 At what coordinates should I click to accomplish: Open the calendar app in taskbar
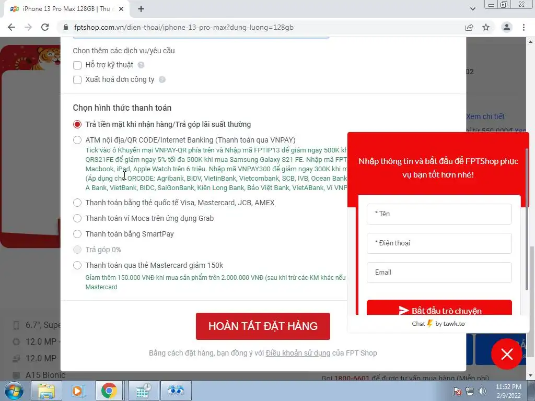pos(143,391)
